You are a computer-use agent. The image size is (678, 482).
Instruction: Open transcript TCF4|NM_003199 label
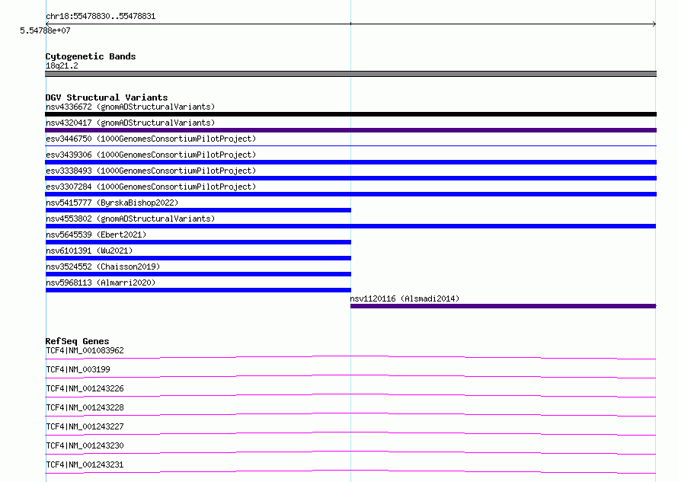point(78,369)
